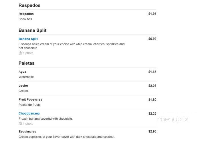Viewport: 224px width, 143px height.
Task: Click the Raspados menu item name
Action: click(x=26, y=14)
